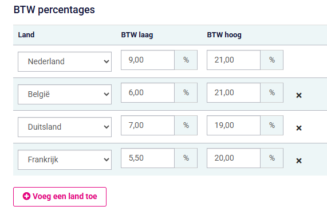Click the Voeg een land toe button
Image resolution: width=327 pixels, height=214 pixels.
[60, 197]
